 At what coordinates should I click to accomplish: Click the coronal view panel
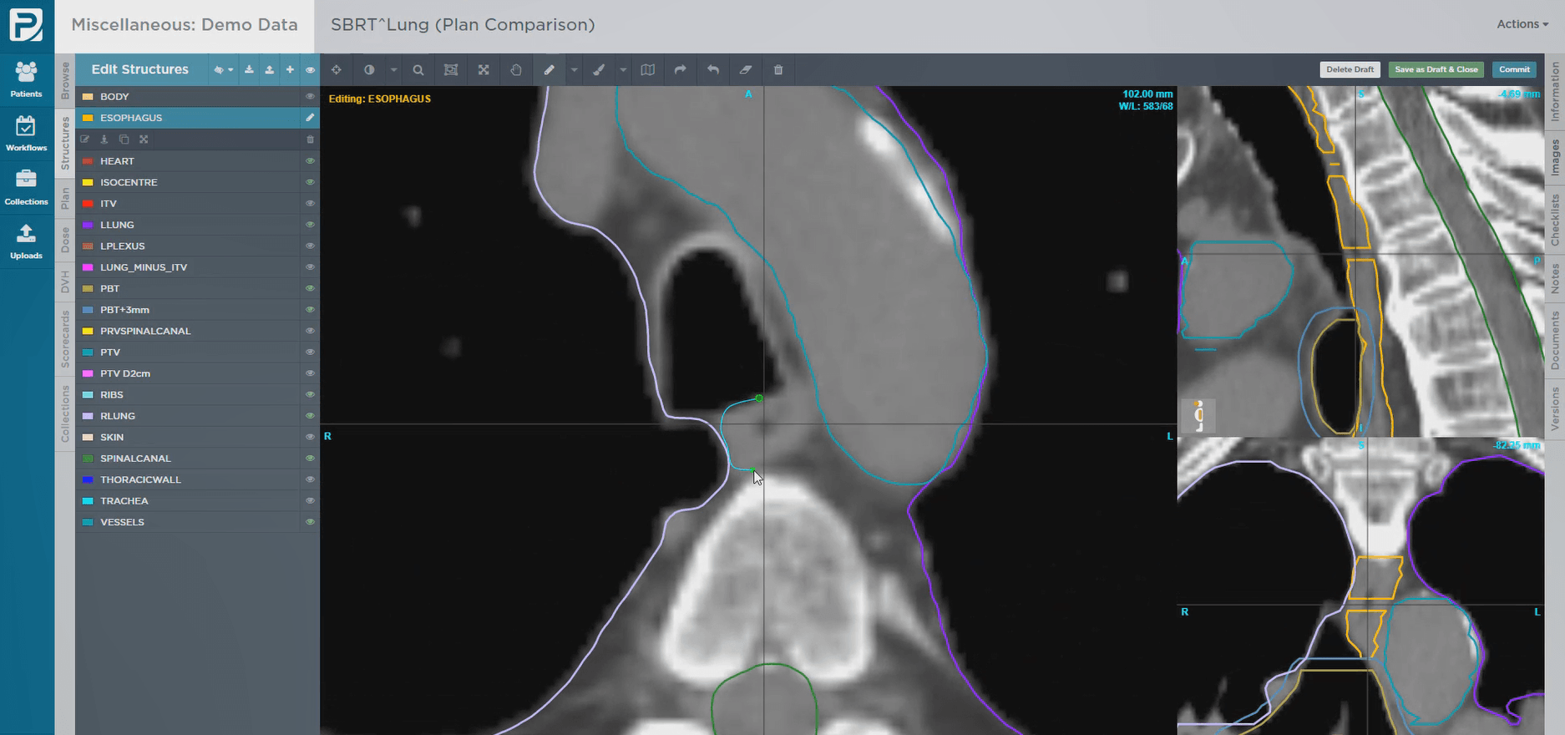[1360, 586]
